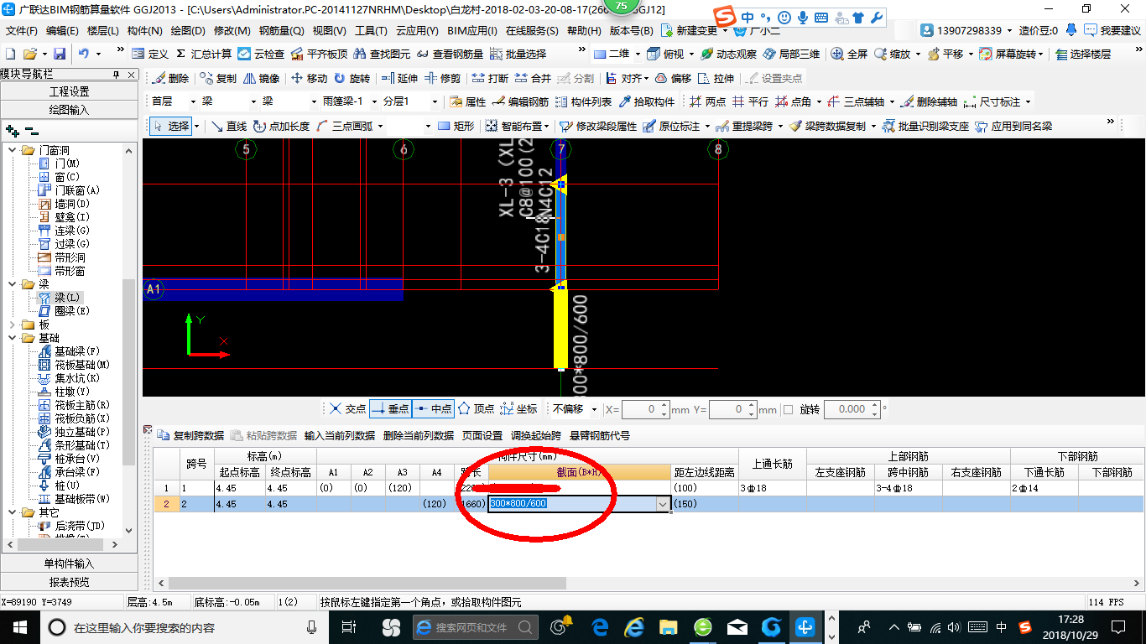Open 属性 properties panel
This screenshot has width=1146, height=644.
tap(468, 101)
